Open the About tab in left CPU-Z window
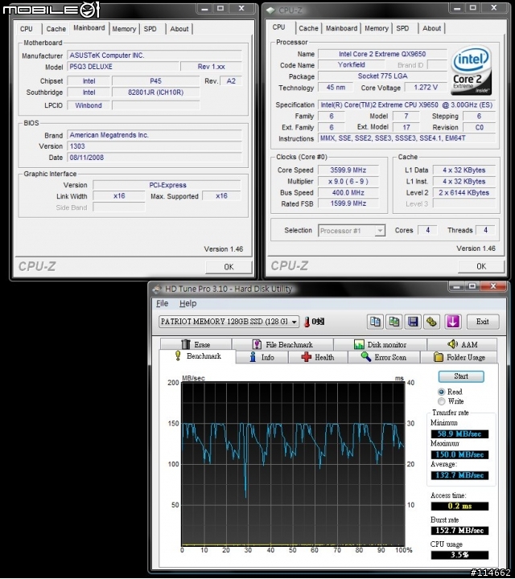Viewport: 515px width, 579px height. click(179, 29)
